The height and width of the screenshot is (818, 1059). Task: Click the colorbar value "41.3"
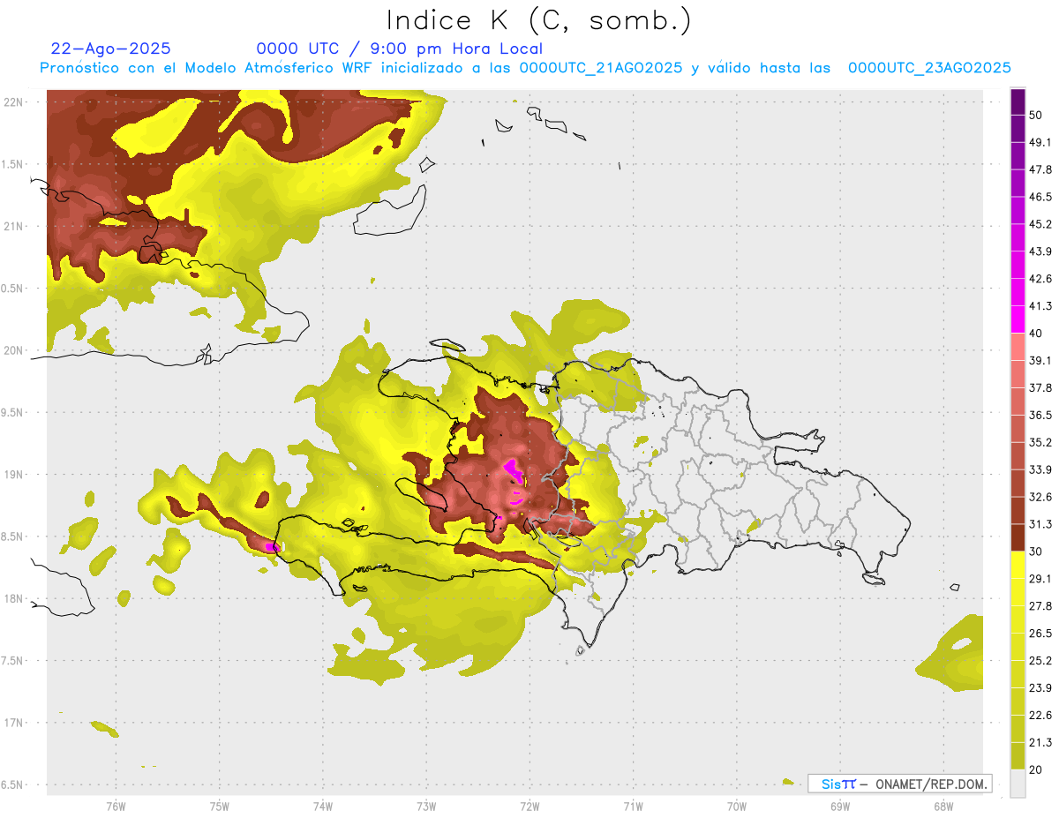(1040, 306)
